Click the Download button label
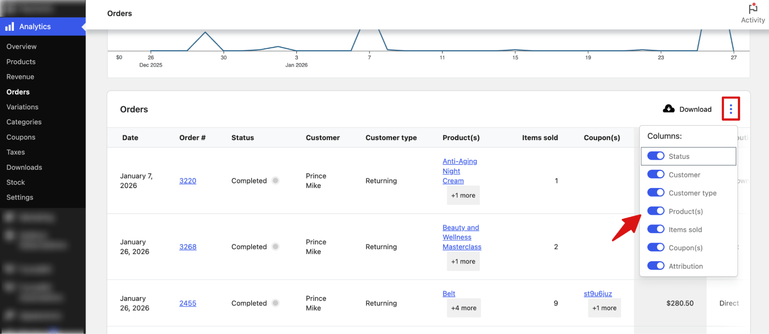Image resolution: width=769 pixels, height=334 pixels. click(696, 109)
